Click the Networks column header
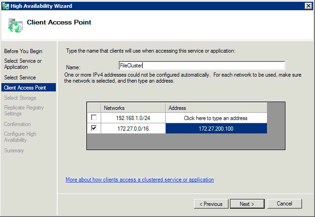315x217 pixels. click(133, 108)
